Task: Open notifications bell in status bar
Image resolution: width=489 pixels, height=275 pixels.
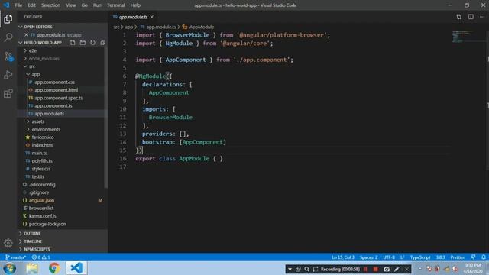Action: tap(484, 257)
